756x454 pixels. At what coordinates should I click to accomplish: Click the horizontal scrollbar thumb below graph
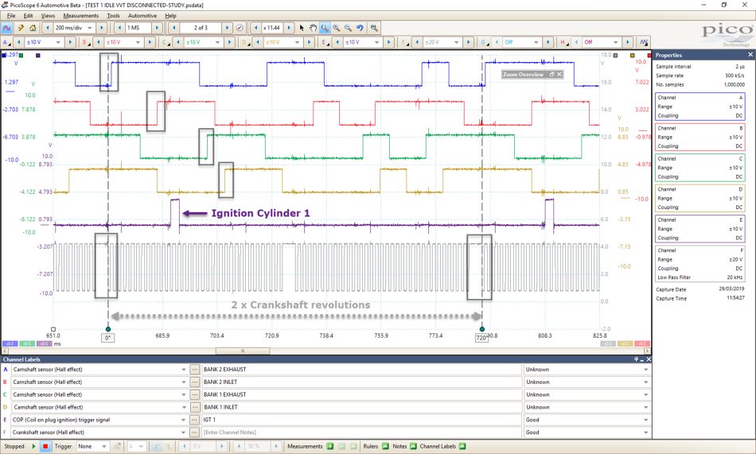coord(243,351)
